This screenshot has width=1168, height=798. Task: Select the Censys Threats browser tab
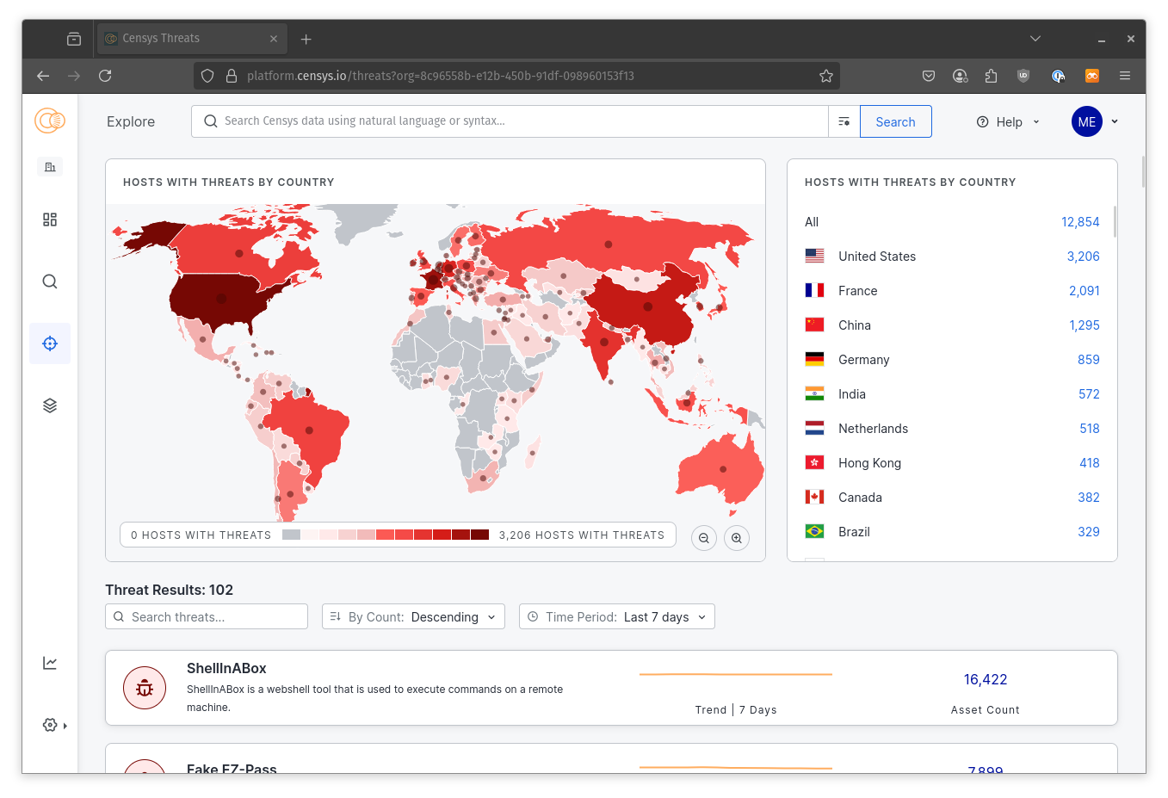[189, 39]
